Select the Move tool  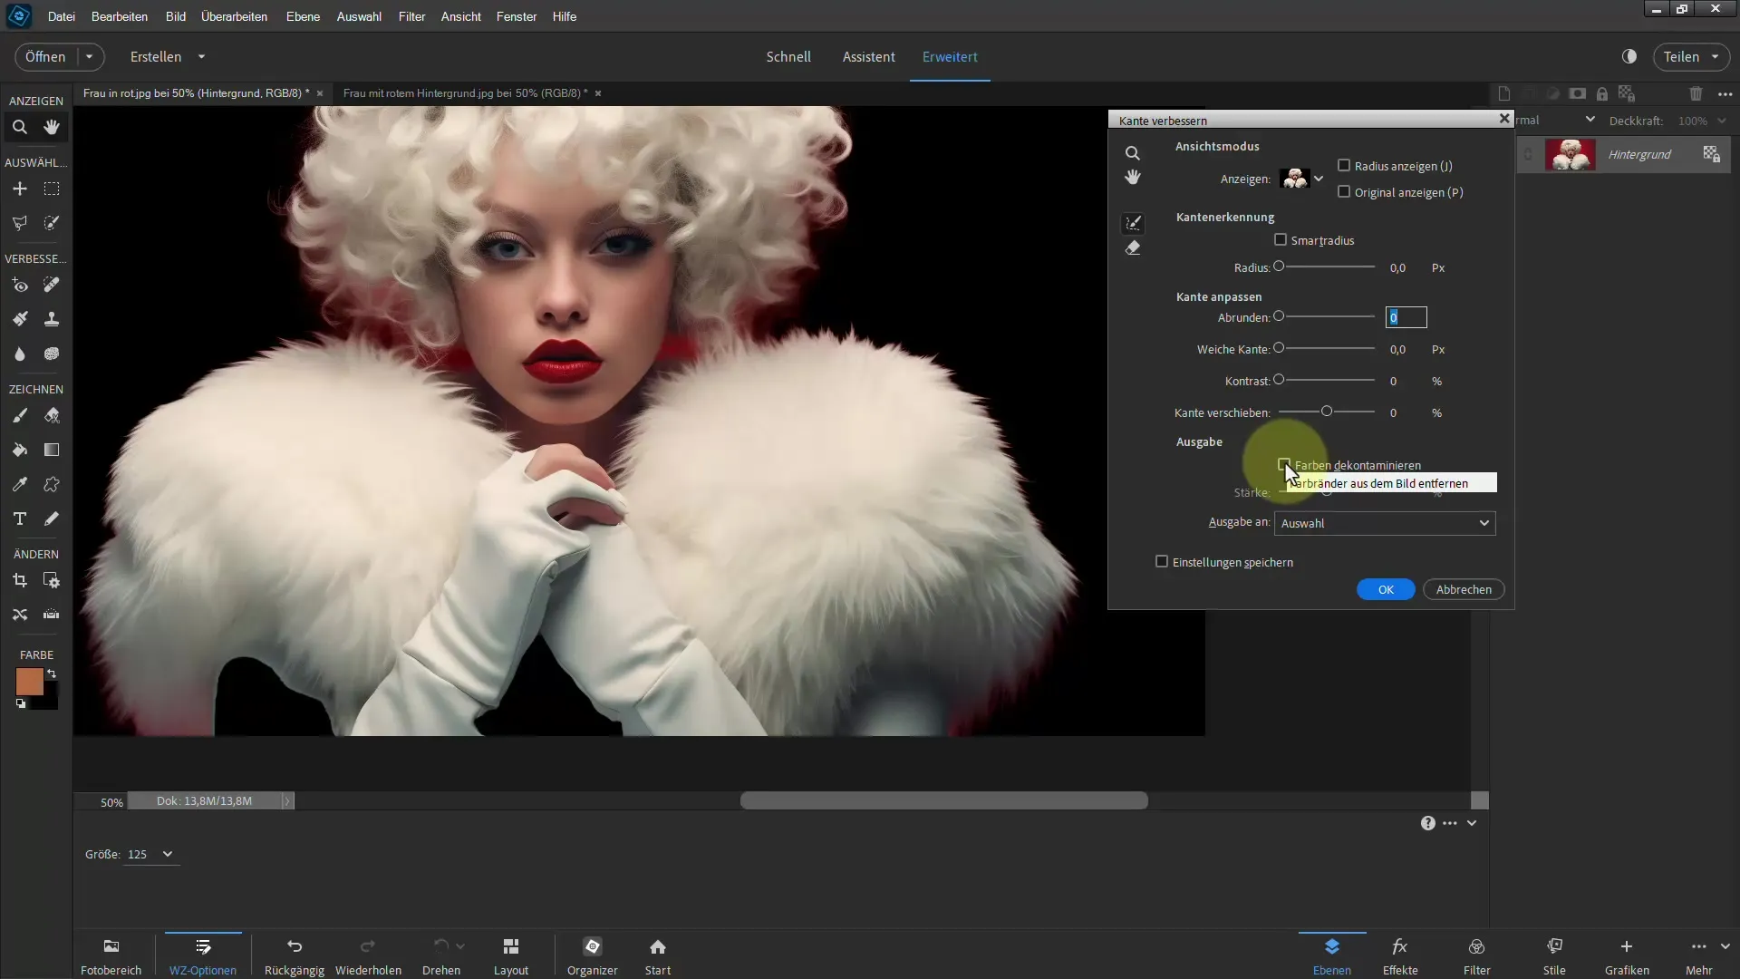pyautogui.click(x=20, y=189)
